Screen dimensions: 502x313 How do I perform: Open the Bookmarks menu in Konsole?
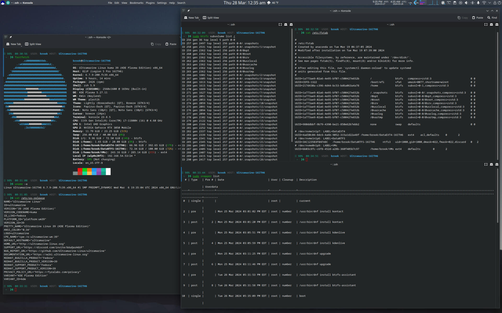pos(137,3)
